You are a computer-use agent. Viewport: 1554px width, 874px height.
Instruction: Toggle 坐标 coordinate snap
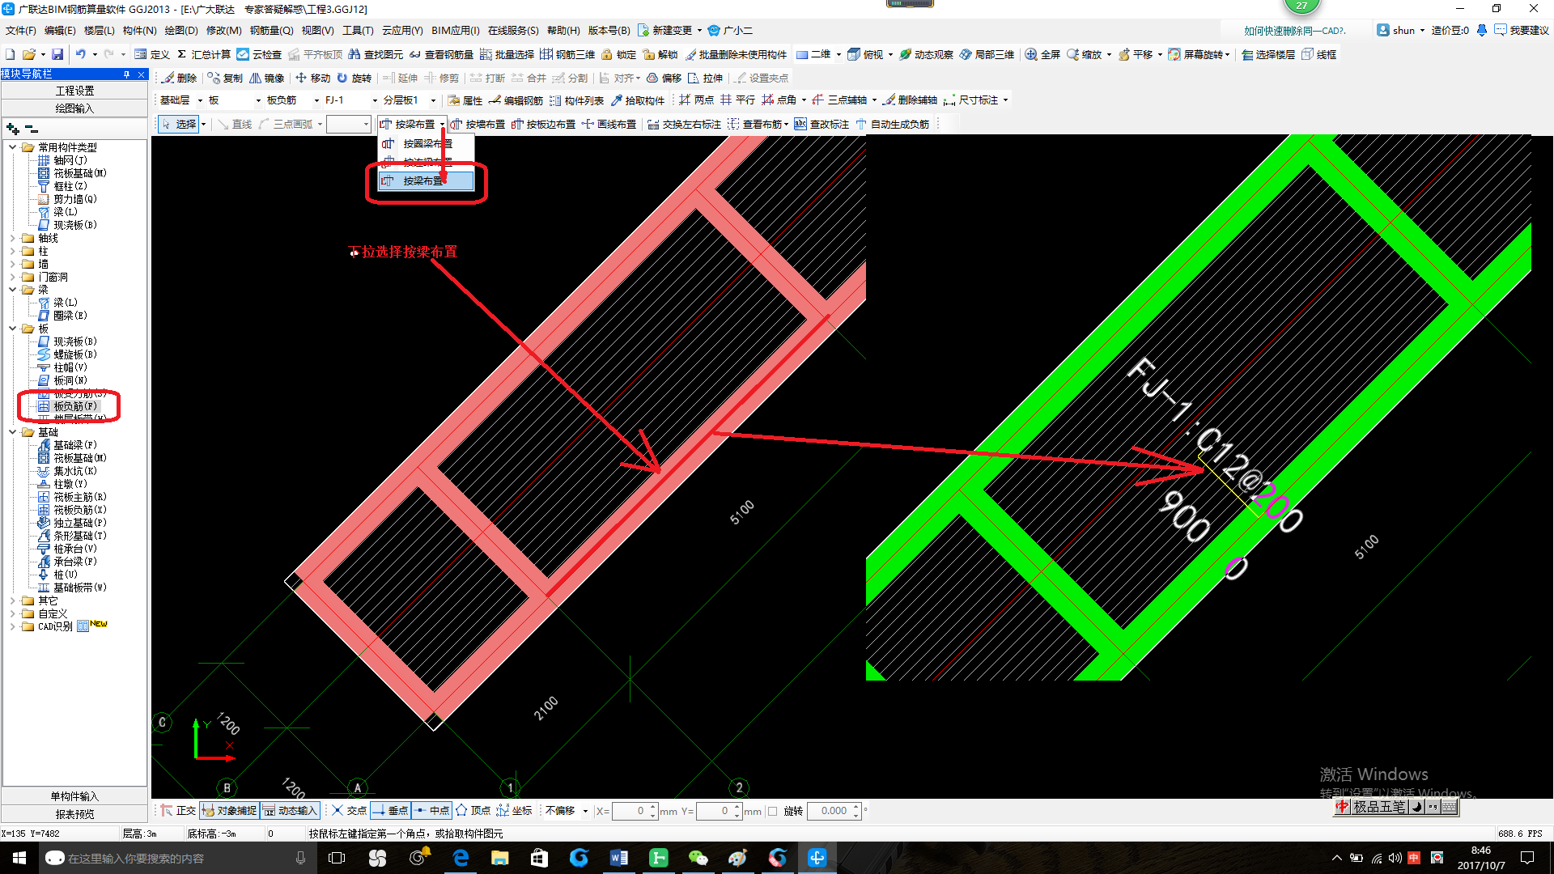(x=514, y=810)
